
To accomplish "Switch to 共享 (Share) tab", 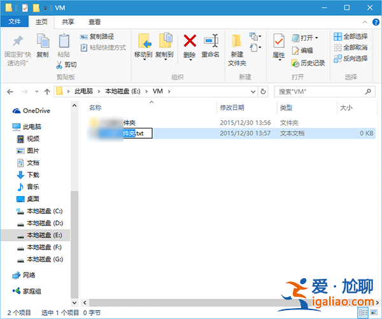I will tap(68, 22).
